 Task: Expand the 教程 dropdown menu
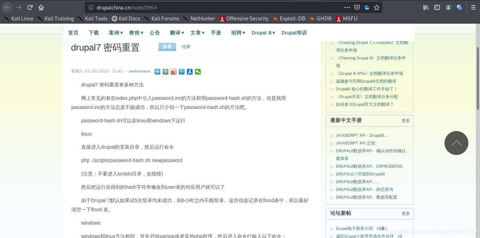click(136, 33)
